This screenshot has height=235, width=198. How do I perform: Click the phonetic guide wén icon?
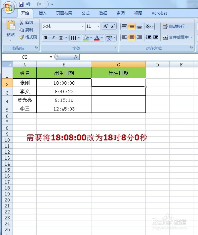pyautogui.click(x=109, y=38)
